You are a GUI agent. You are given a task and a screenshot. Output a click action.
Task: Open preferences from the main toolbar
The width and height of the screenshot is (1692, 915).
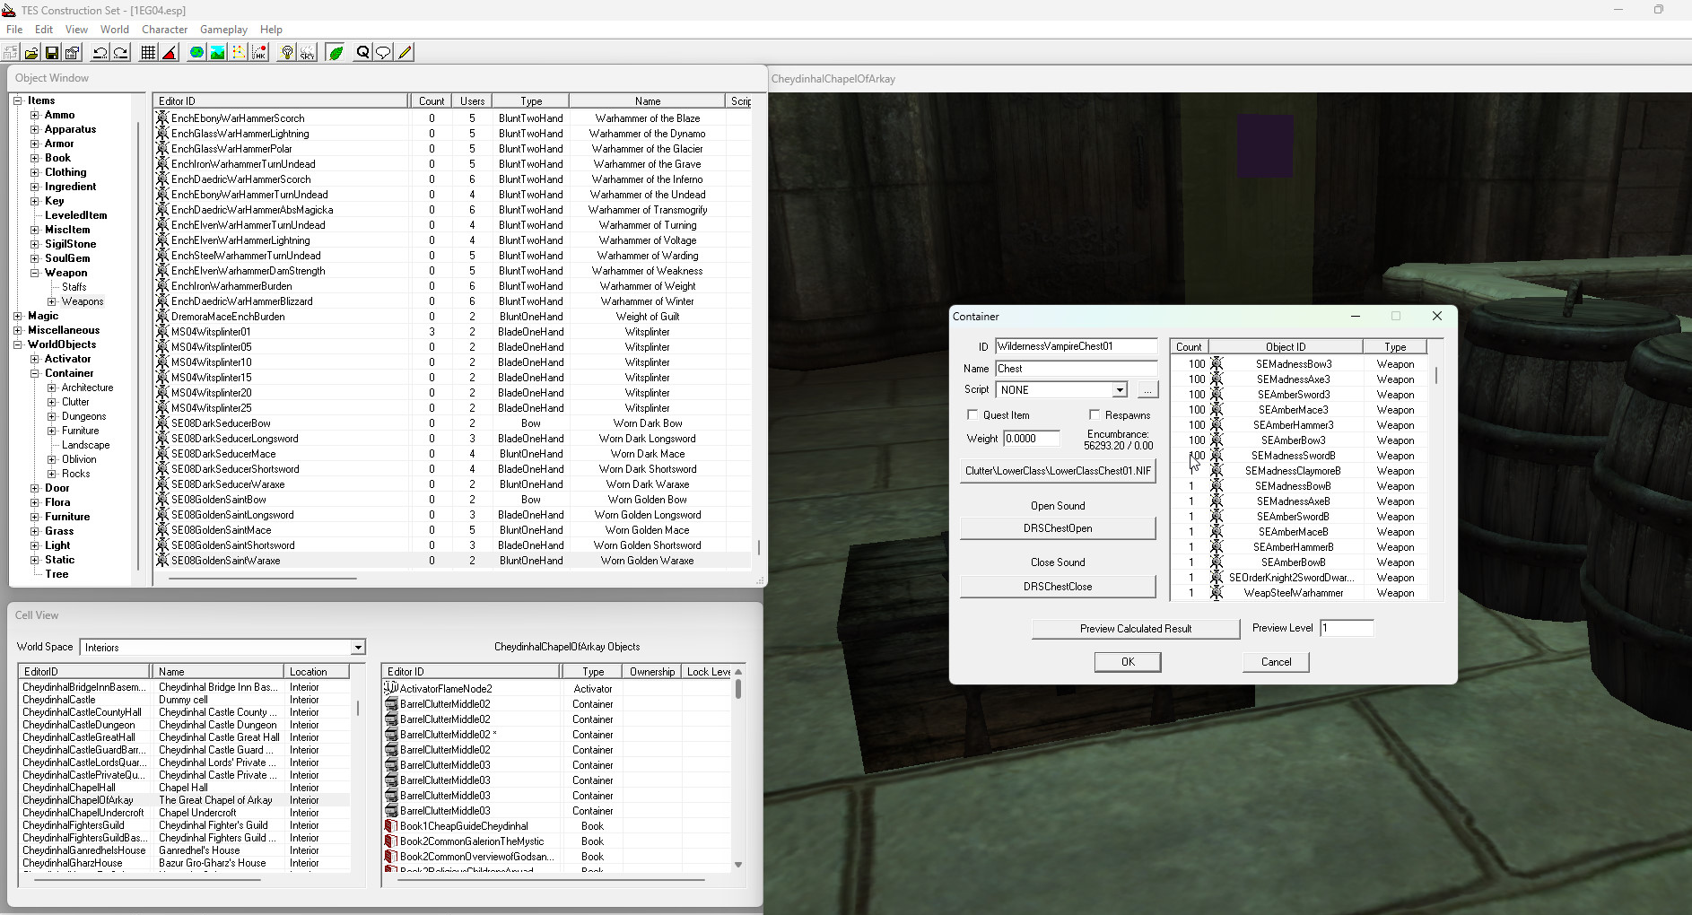(x=73, y=53)
